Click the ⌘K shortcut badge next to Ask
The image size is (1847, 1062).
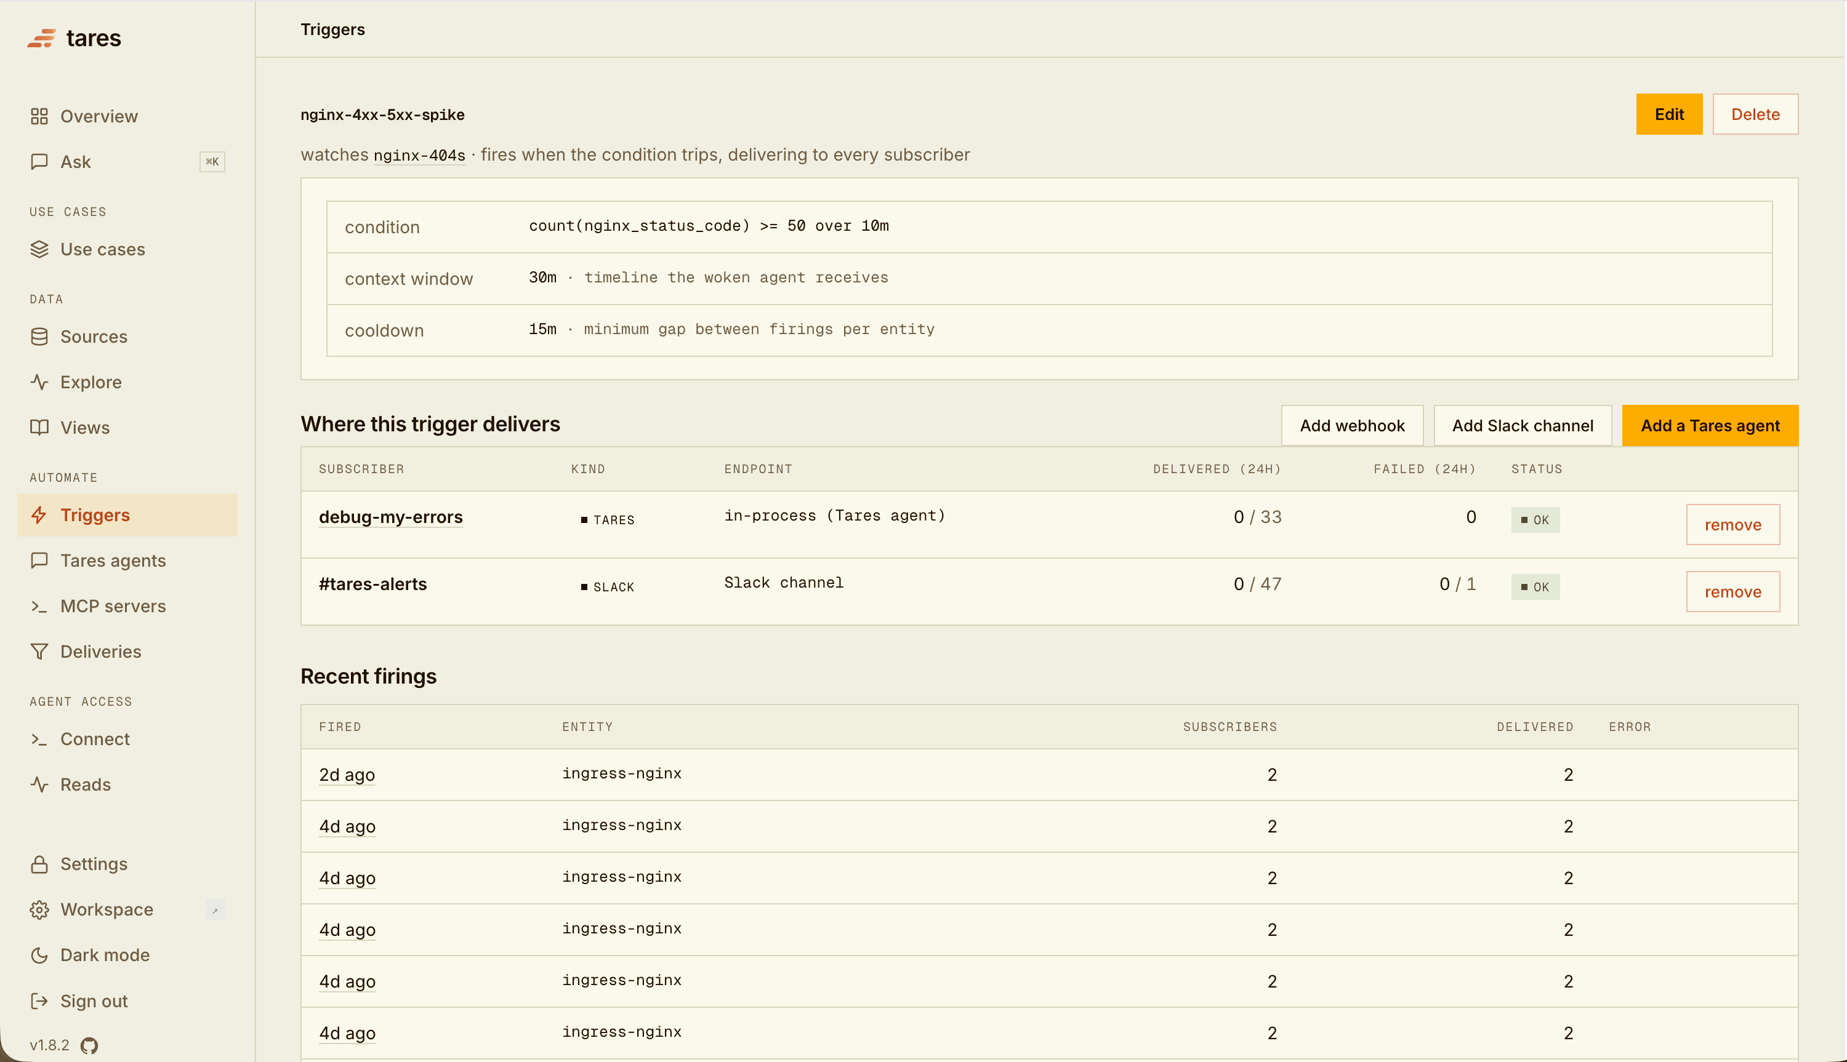[212, 162]
